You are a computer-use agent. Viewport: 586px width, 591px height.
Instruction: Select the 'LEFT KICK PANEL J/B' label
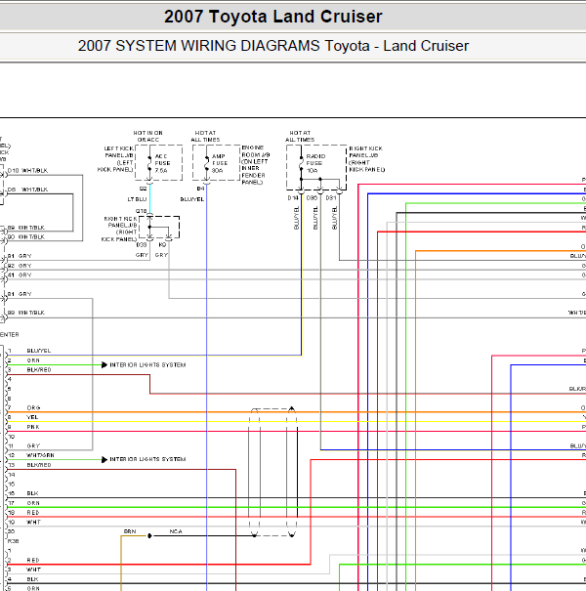click(115, 159)
